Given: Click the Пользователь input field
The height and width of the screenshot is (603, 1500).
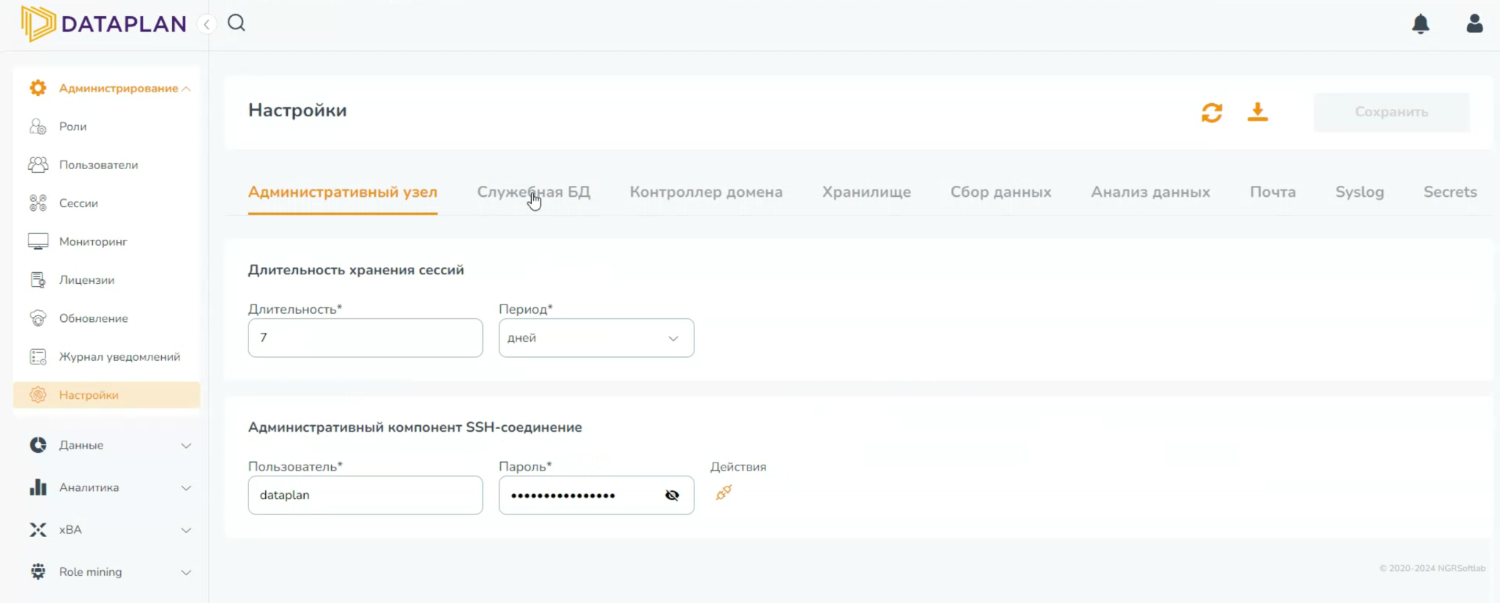Looking at the screenshot, I should point(365,495).
